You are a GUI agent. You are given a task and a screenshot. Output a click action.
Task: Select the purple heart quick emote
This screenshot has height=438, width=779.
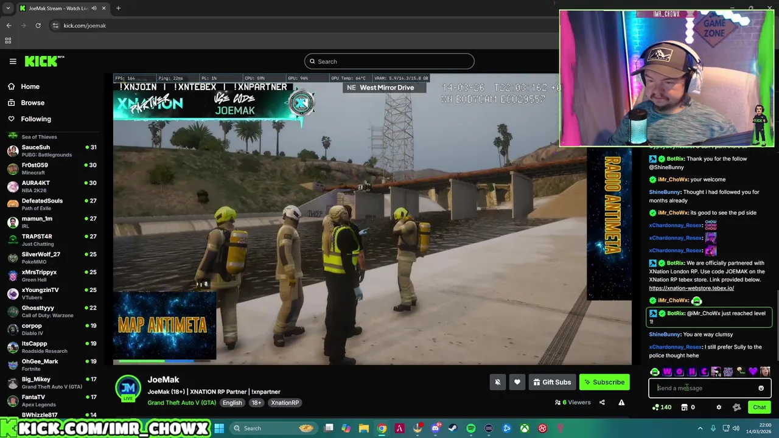pyautogui.click(x=753, y=372)
